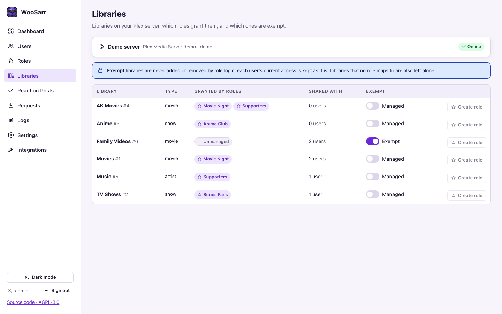Image resolution: width=502 pixels, height=314 pixels.
Task: Click the Roles star icon in sidebar
Action: pos(11,61)
